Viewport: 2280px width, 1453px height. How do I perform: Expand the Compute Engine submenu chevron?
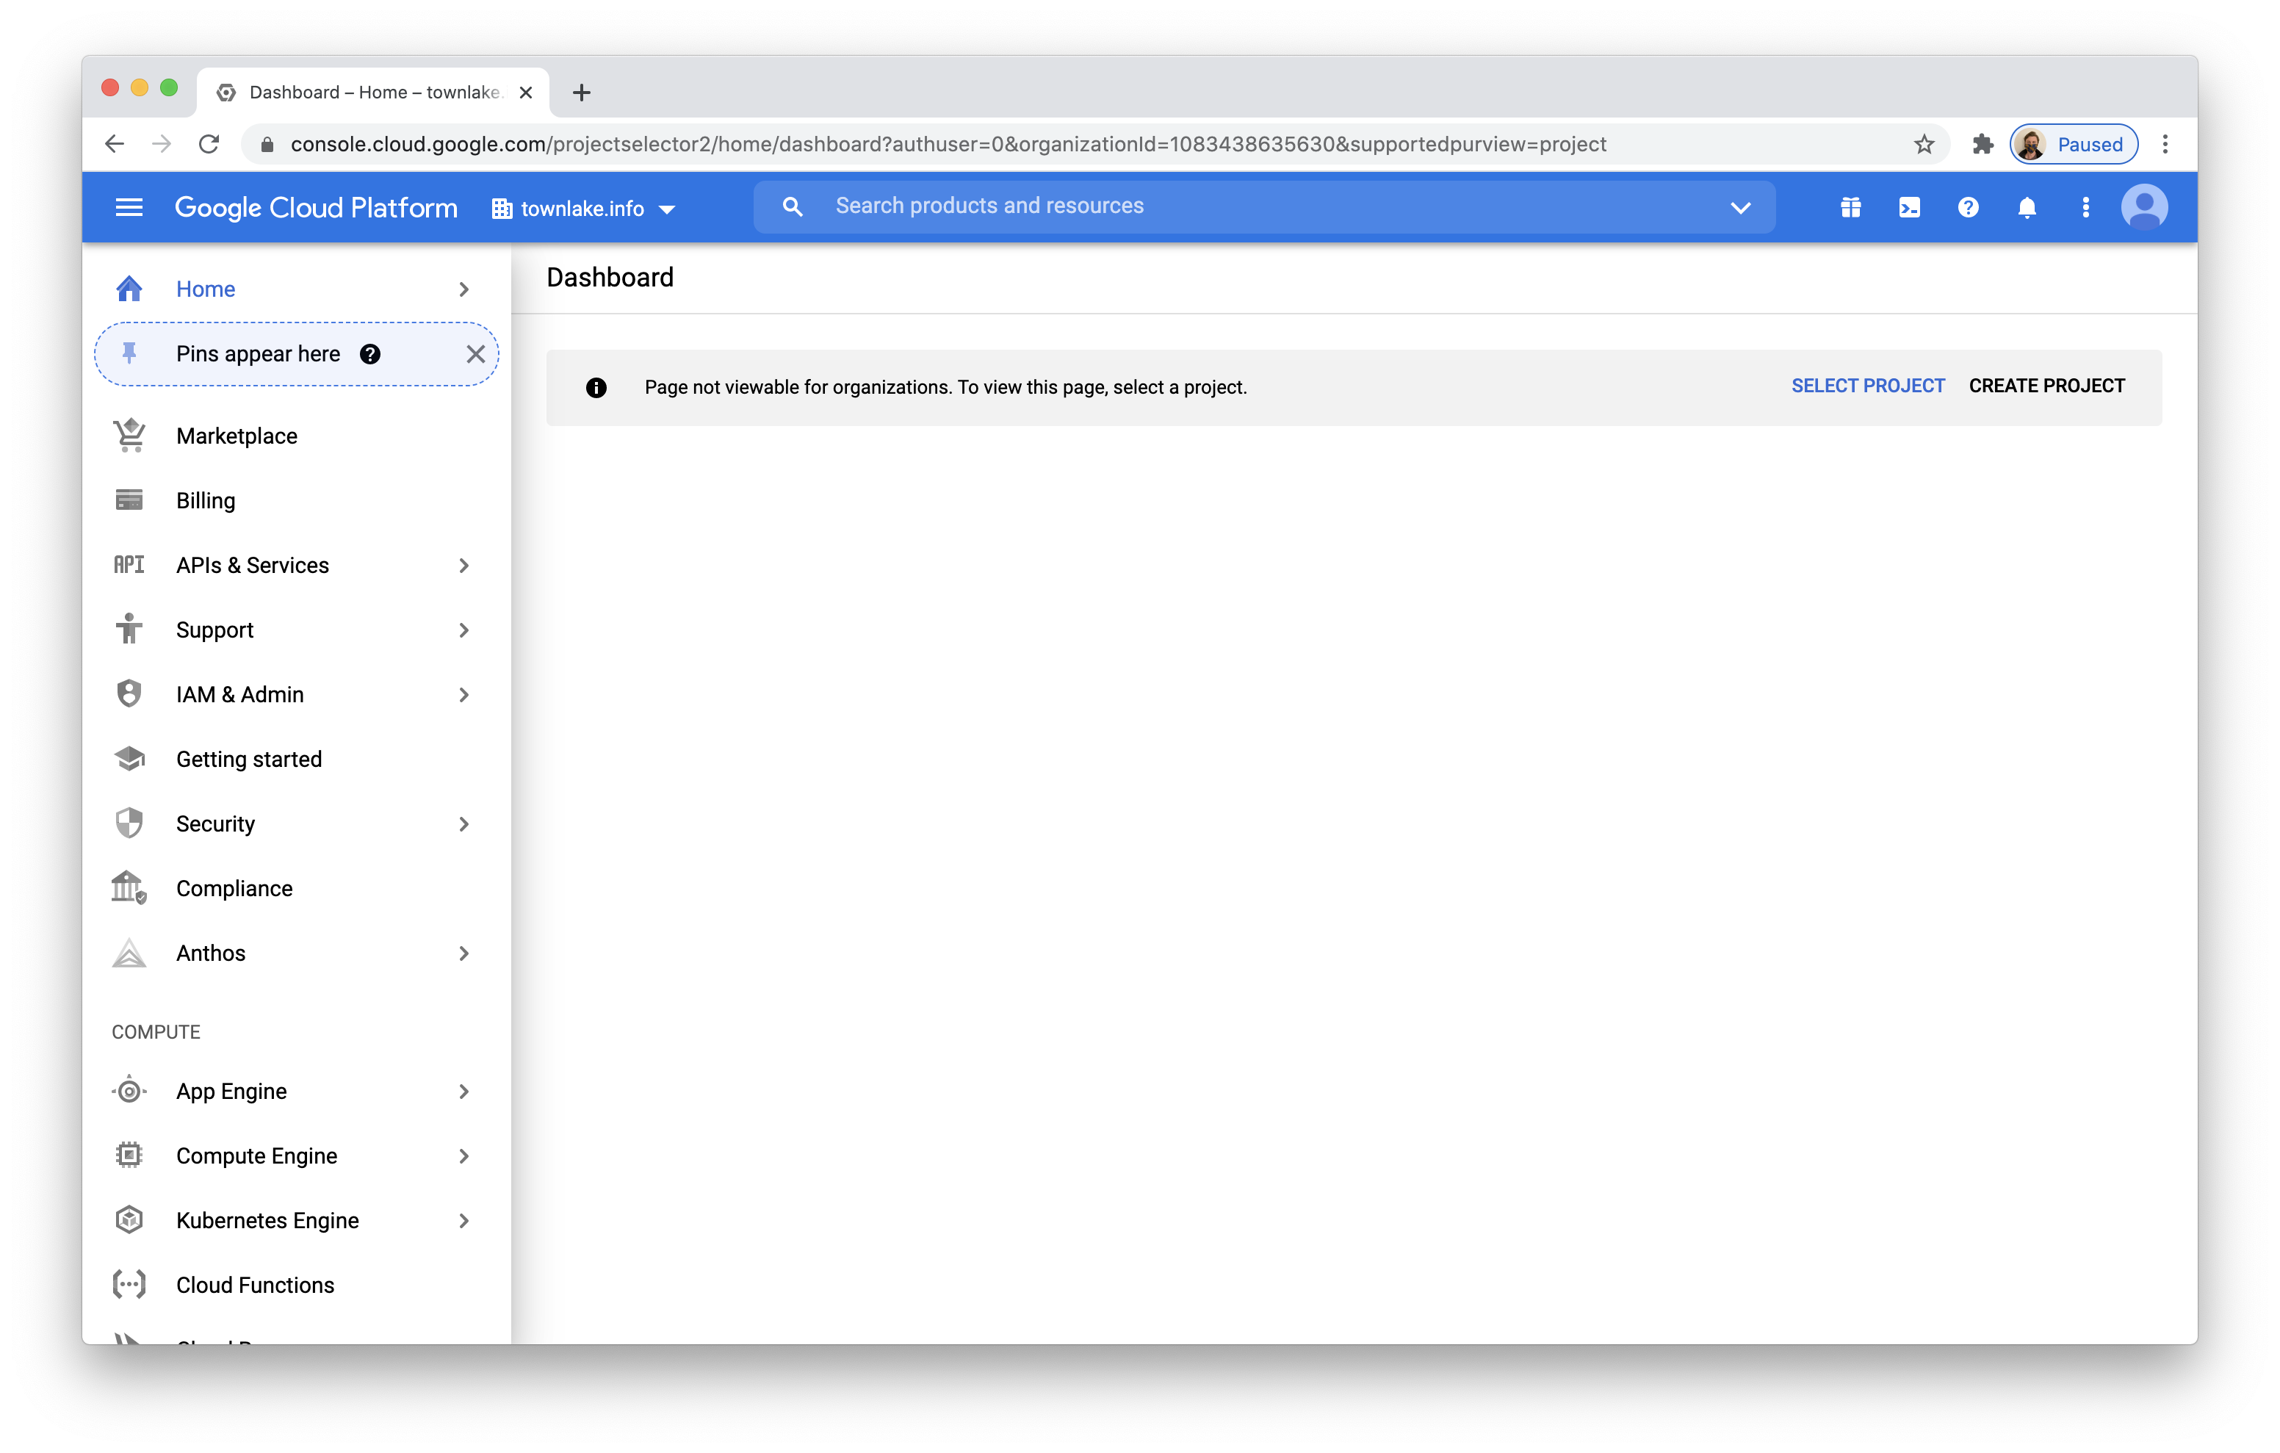464,1155
